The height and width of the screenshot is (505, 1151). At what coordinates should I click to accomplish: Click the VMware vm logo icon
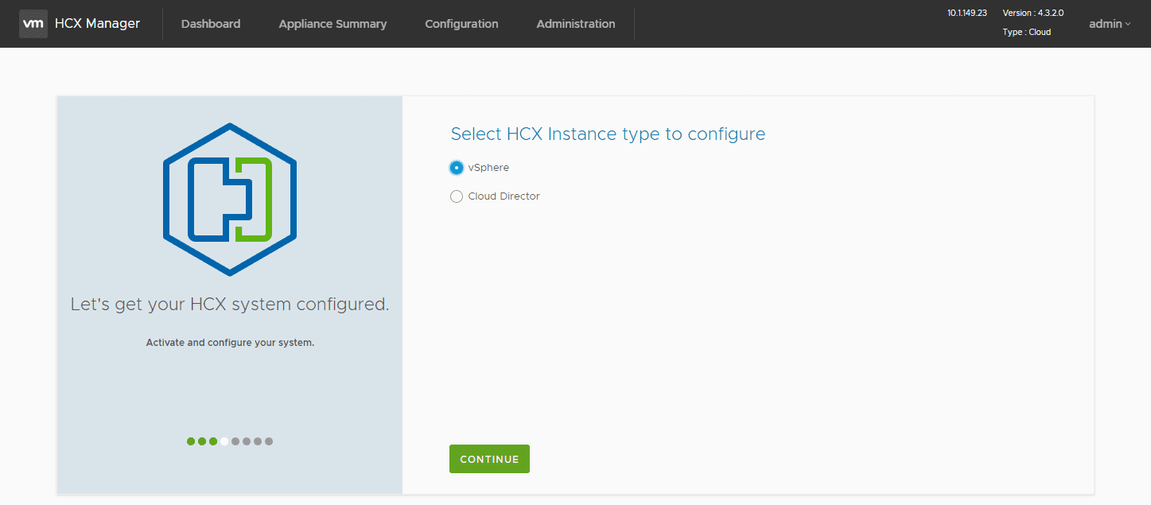[x=33, y=24]
